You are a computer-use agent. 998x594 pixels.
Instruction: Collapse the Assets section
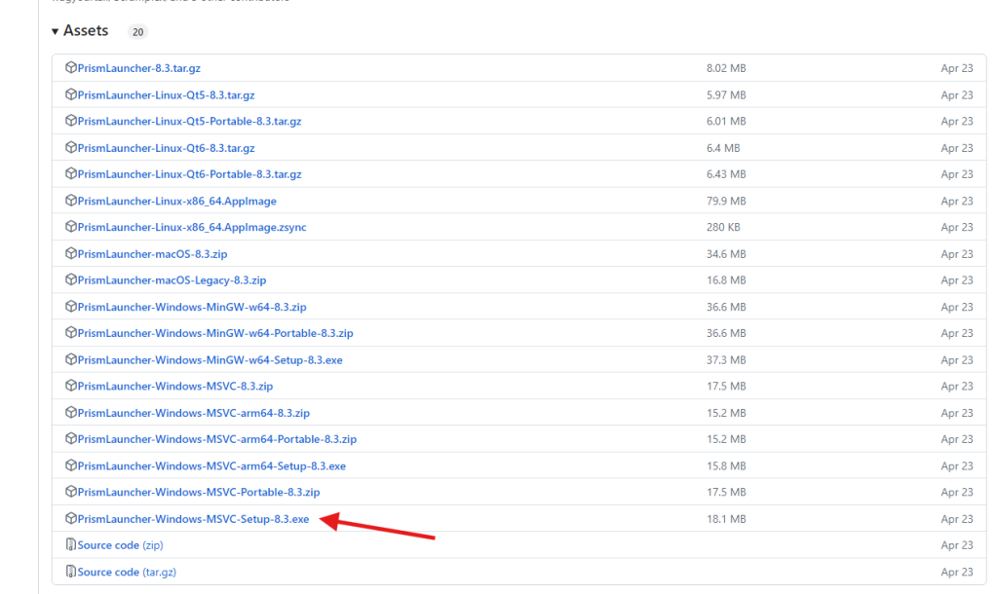pos(56,30)
